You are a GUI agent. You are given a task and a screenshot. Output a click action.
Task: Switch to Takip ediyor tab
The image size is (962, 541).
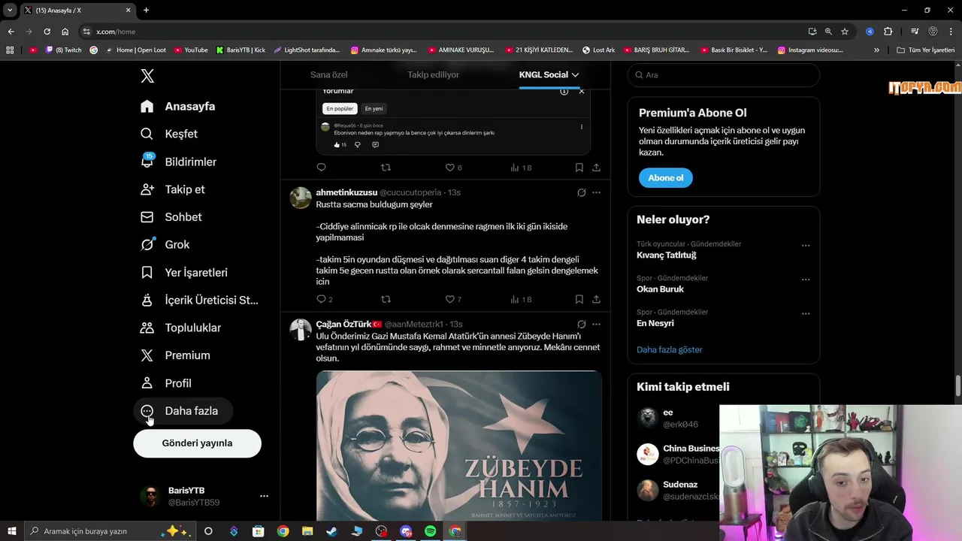point(433,74)
